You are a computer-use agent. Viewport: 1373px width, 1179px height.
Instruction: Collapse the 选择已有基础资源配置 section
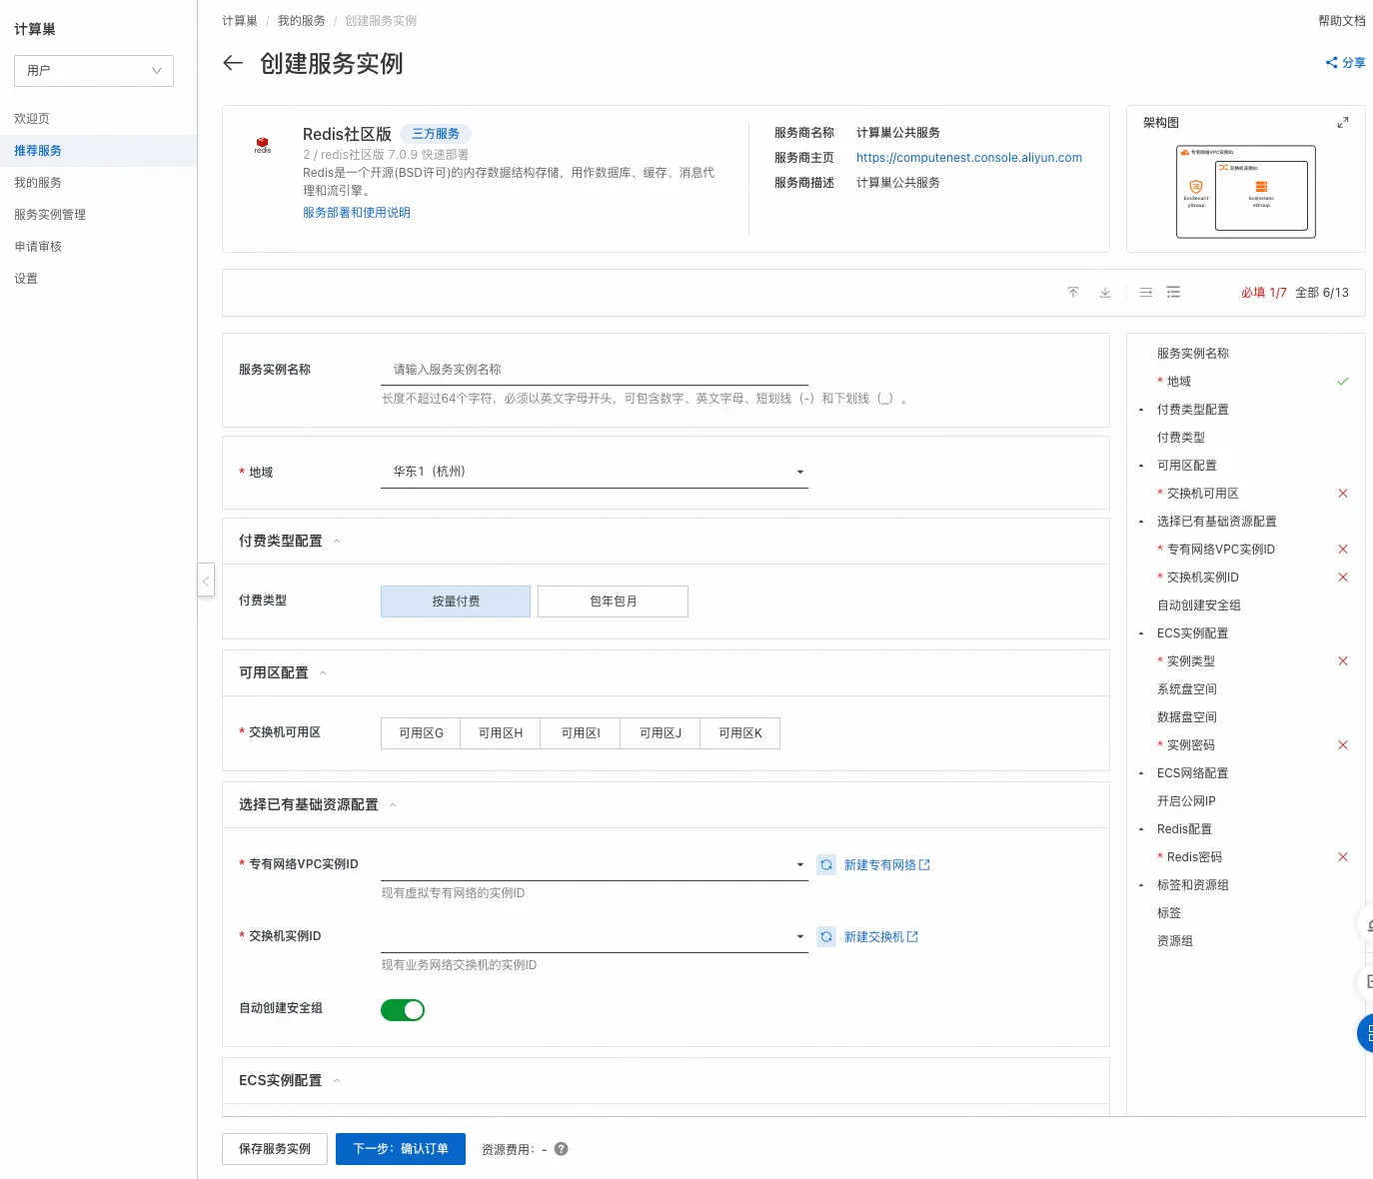tap(393, 805)
